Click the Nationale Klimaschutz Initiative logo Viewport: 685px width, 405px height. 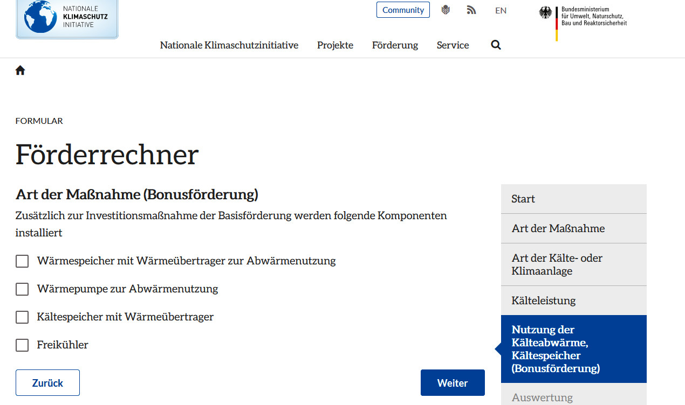point(67,19)
